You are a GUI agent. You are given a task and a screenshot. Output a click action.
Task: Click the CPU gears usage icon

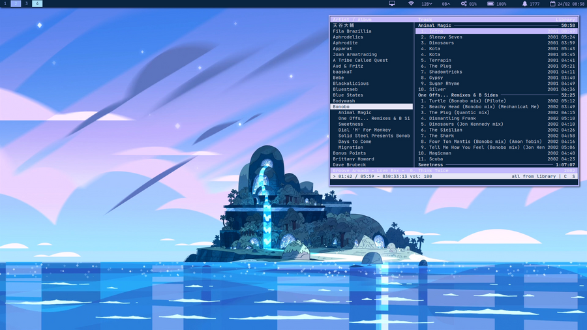(x=464, y=4)
